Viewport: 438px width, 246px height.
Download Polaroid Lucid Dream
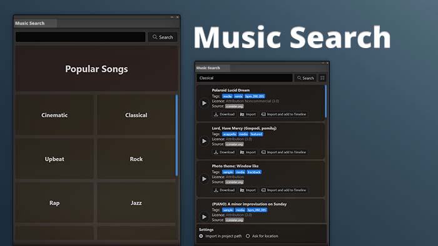(224, 114)
